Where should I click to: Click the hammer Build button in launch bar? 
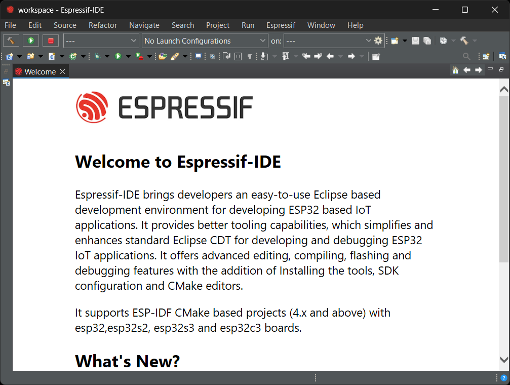click(x=11, y=41)
